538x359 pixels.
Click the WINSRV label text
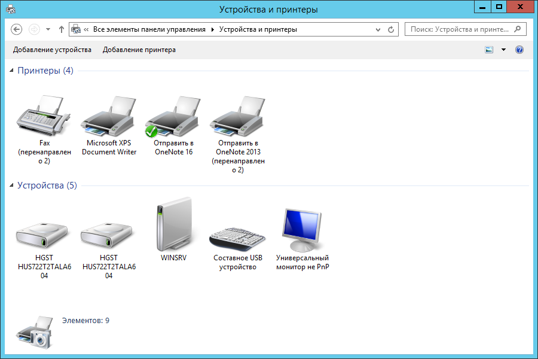pyautogui.click(x=173, y=258)
